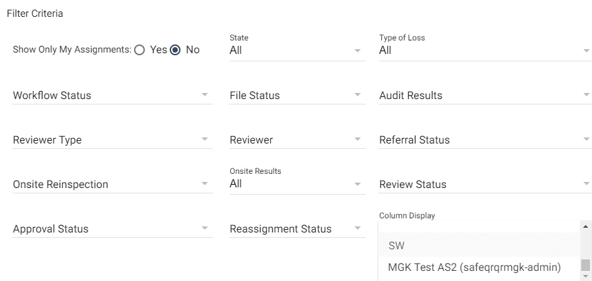592x281 pixels.
Task: Click the Review Status dropdown arrow
Action: [587, 185]
